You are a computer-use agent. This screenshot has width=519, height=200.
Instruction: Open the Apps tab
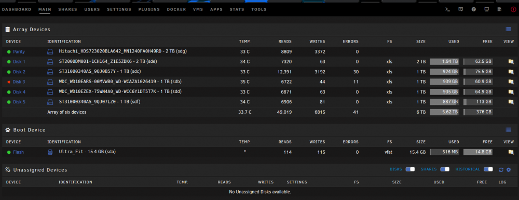click(x=216, y=9)
